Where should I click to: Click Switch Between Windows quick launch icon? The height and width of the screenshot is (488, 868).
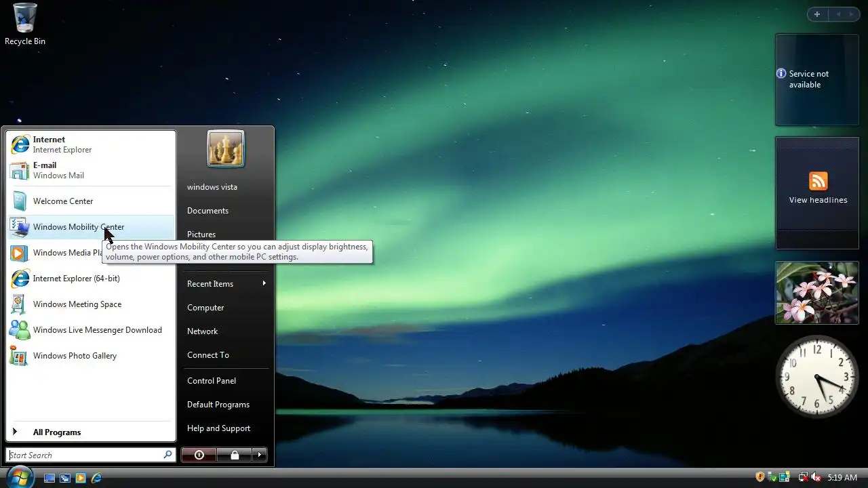(x=65, y=478)
